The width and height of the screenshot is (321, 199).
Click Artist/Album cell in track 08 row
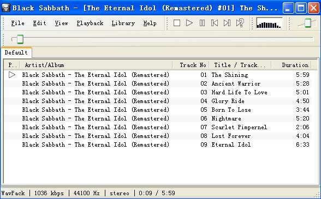point(96,136)
